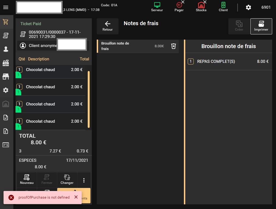
Task: Click the ticket list orange scrollbar
Action: point(89,99)
